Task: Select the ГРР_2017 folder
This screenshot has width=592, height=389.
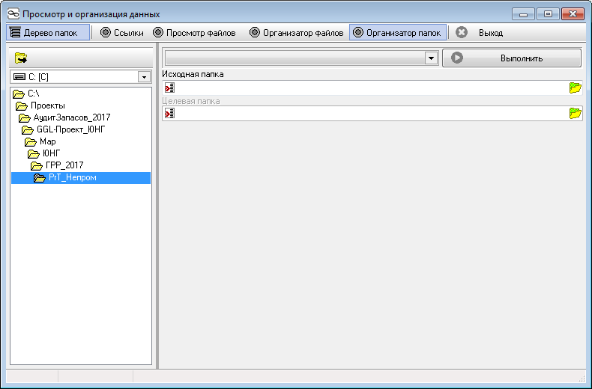Action: point(64,165)
